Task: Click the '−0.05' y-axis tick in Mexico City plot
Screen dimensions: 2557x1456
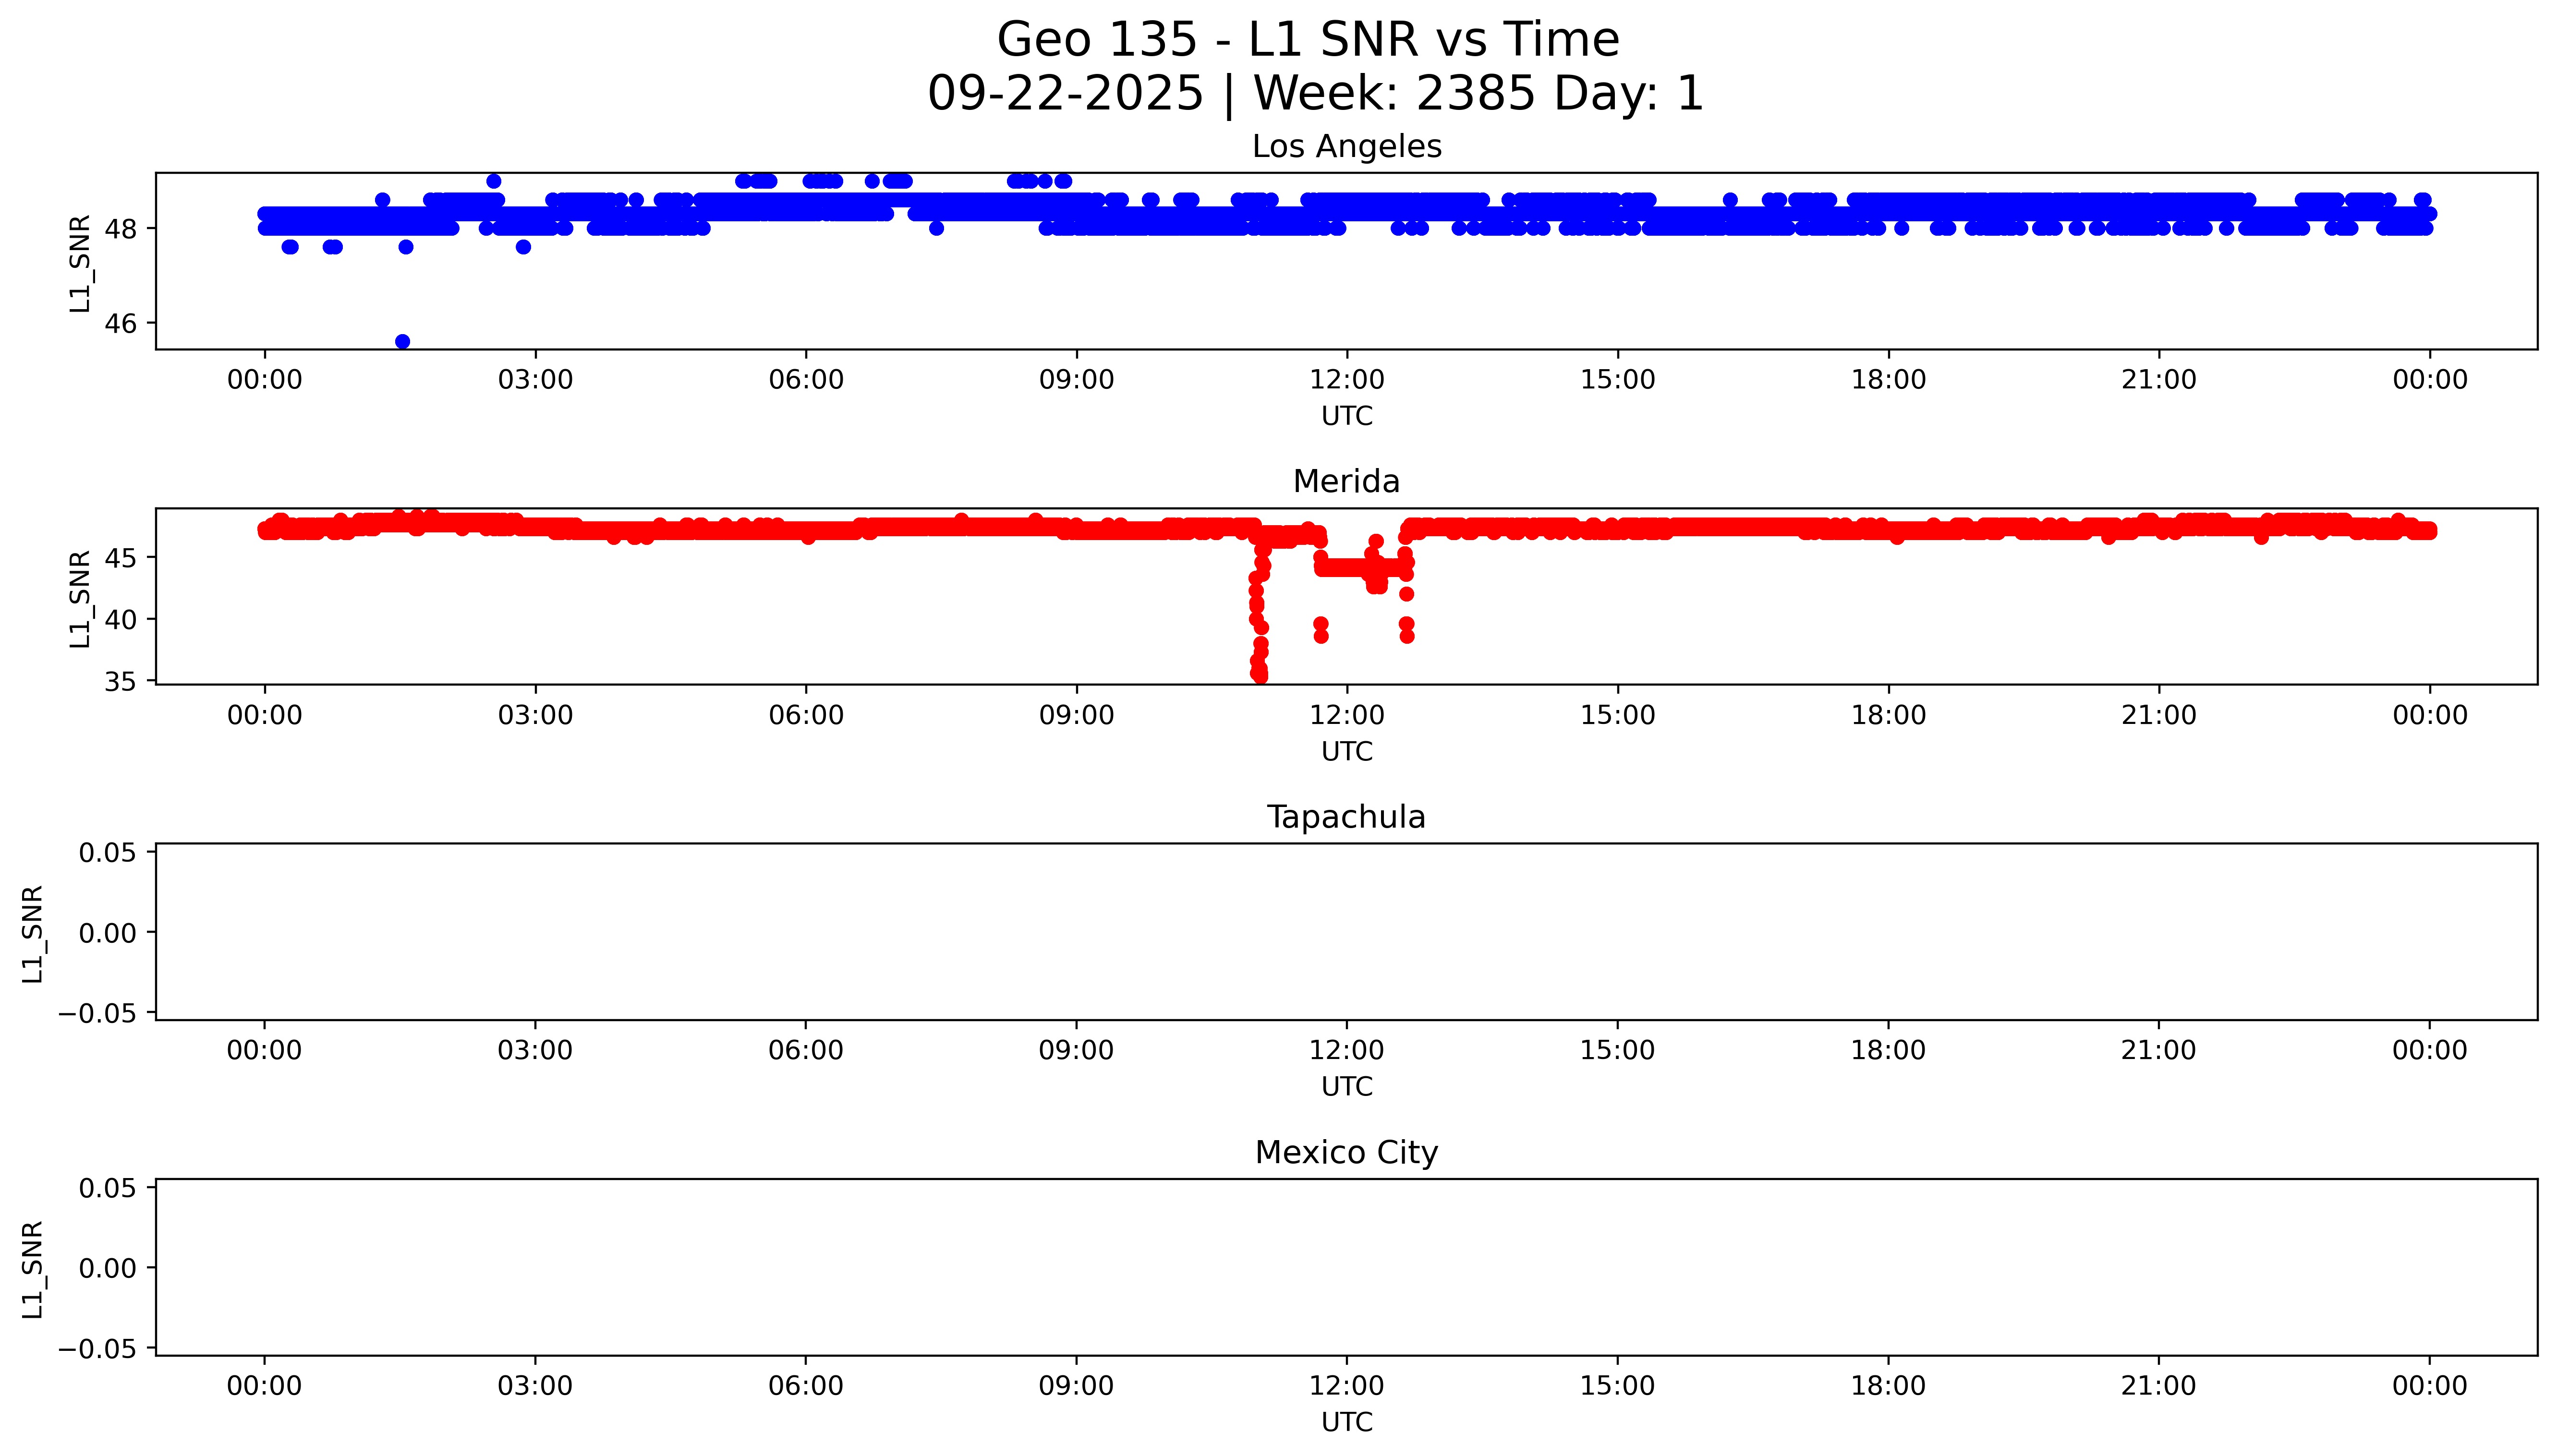Action: pyautogui.click(x=98, y=1350)
